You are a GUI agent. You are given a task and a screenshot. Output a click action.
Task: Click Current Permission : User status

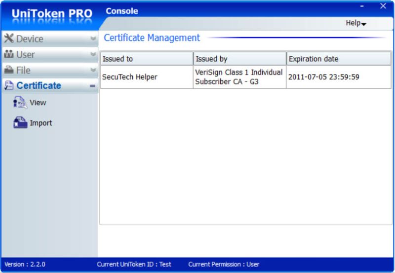[224, 264]
